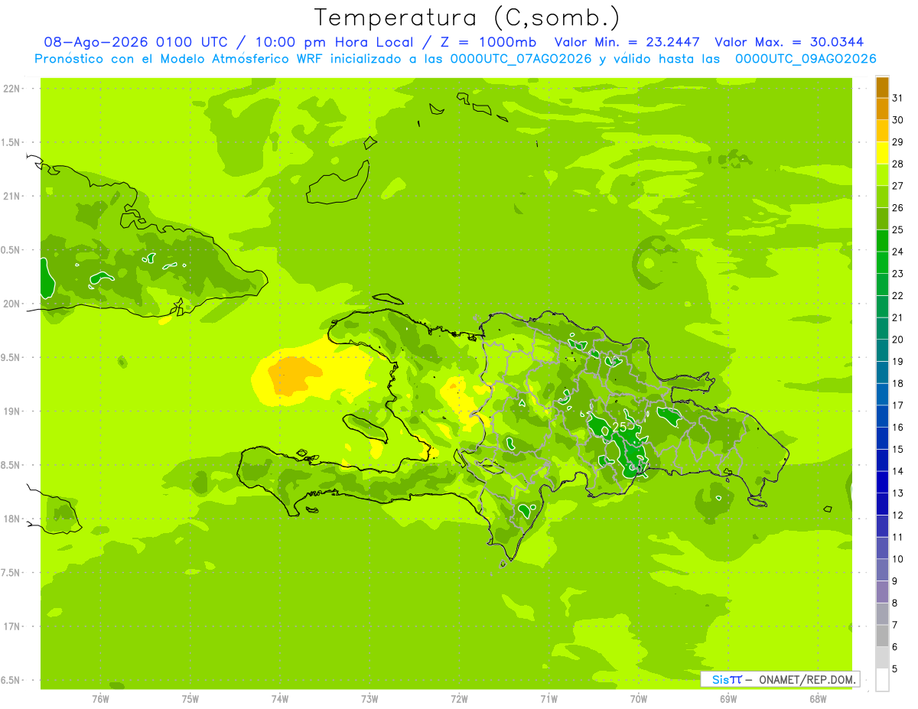Screen dimensions: 918x709
Task: Click the ONAMET/REP.DOM. credit label
Action: point(807,679)
